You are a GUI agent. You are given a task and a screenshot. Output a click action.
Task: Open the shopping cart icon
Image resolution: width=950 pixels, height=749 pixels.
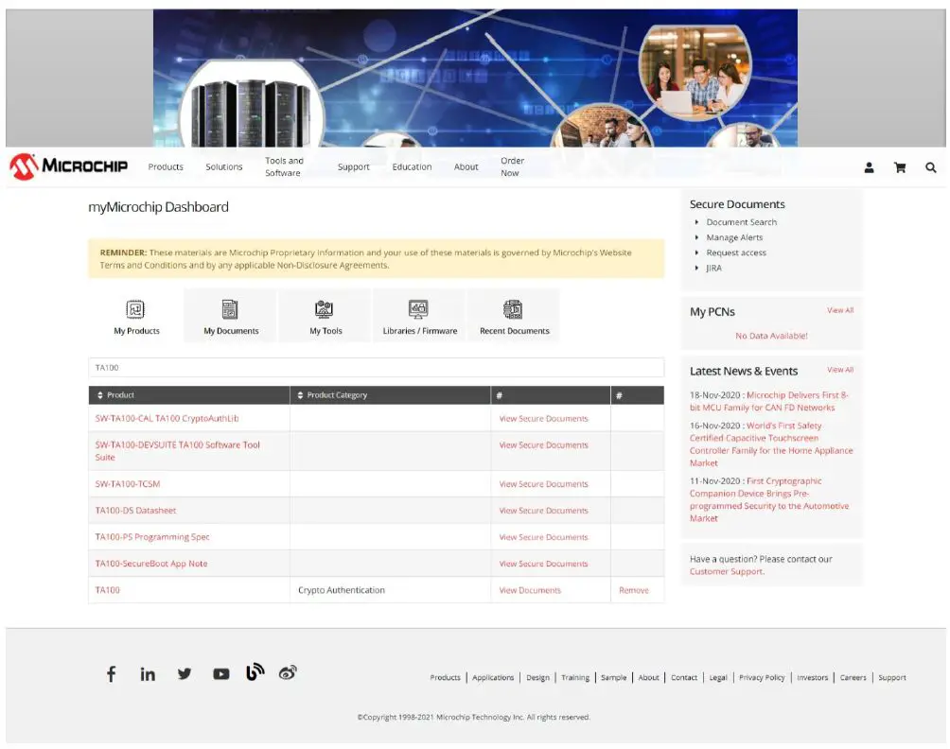pyautogui.click(x=900, y=167)
